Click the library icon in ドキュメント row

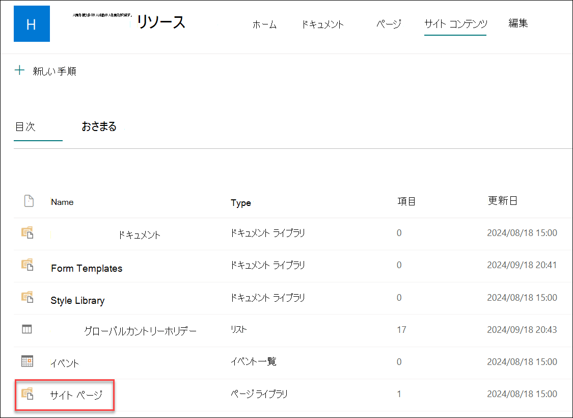(x=28, y=232)
